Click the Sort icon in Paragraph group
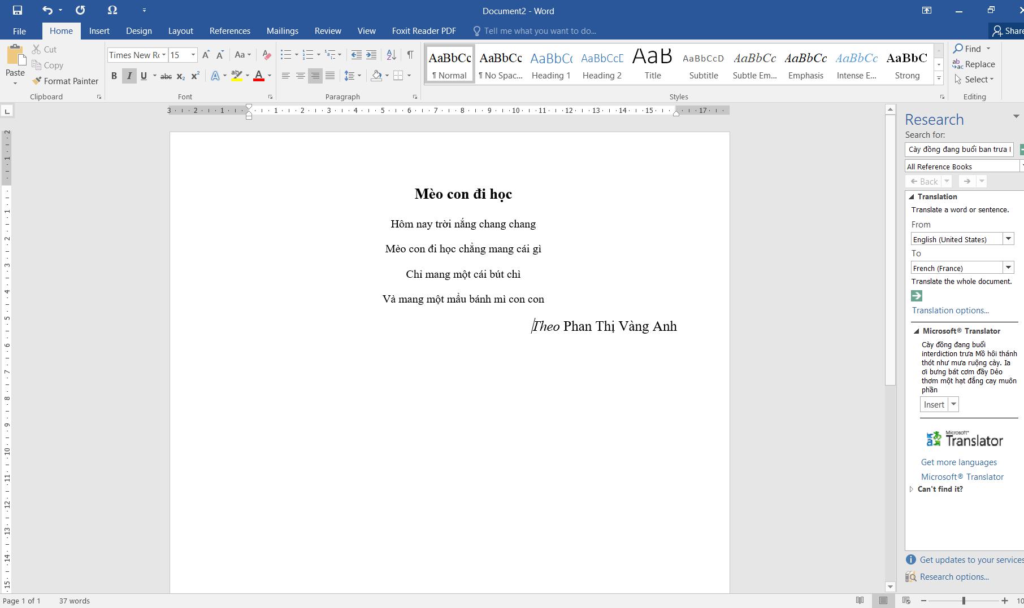 click(391, 55)
